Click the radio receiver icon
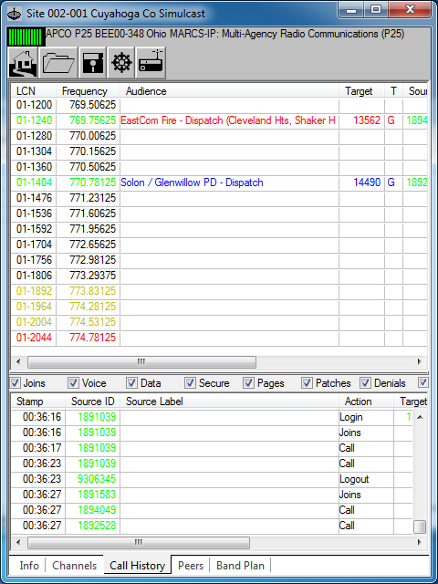Screen dimensions: 438x584 click(x=151, y=63)
